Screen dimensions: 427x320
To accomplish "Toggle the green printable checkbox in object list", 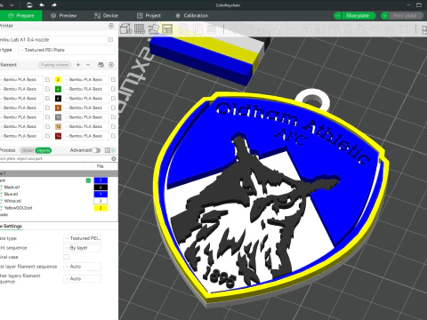I will tap(88, 180).
